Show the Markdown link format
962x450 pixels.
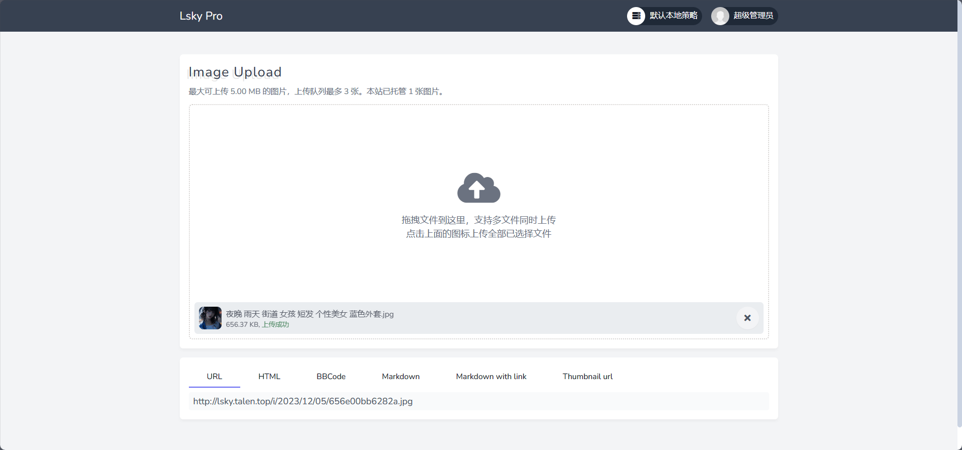[400, 377]
